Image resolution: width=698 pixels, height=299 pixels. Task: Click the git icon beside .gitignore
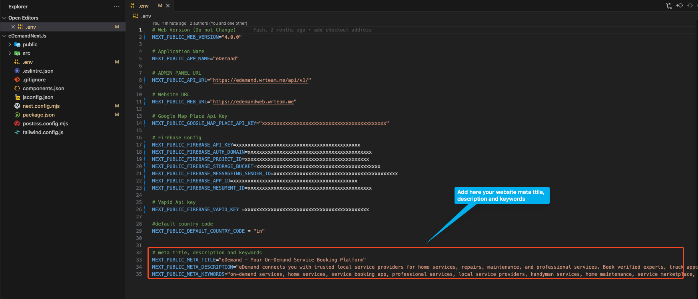coord(17,79)
